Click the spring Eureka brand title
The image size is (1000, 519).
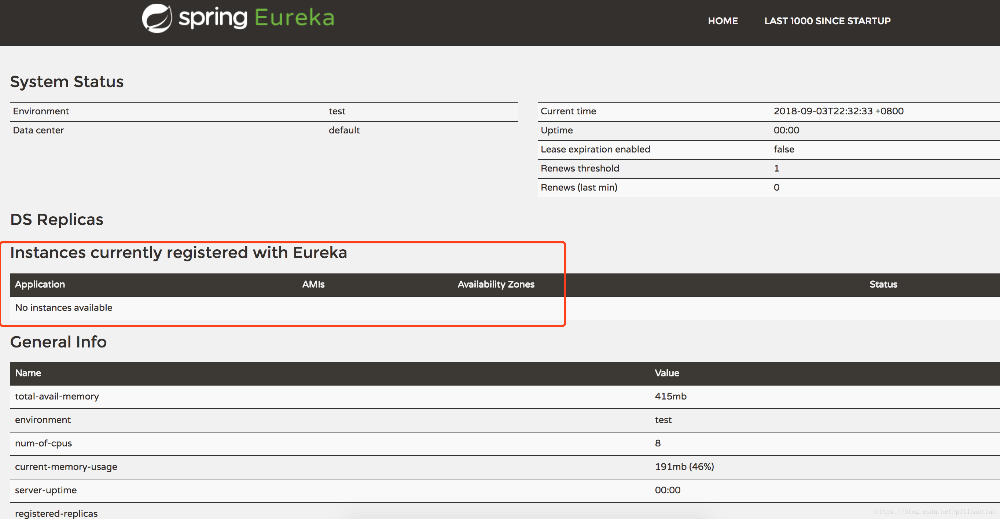[256, 18]
